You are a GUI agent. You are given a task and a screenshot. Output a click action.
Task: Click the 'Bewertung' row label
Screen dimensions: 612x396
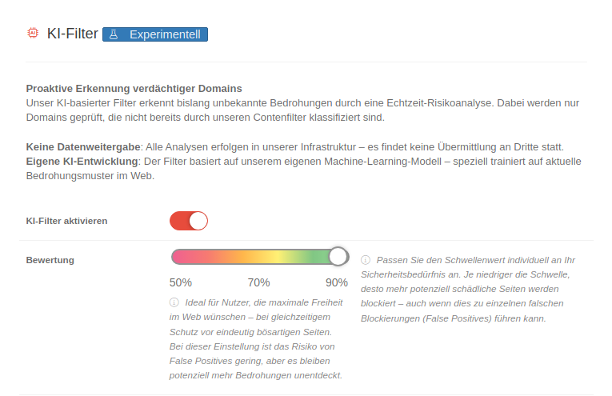[x=50, y=260]
